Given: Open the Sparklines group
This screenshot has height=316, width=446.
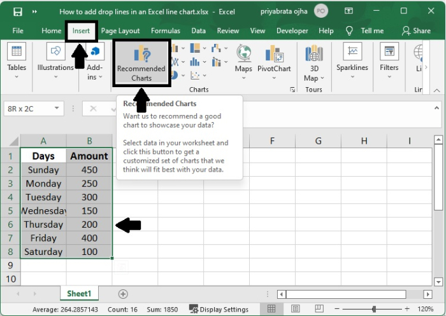Looking at the screenshot, I should point(352,59).
